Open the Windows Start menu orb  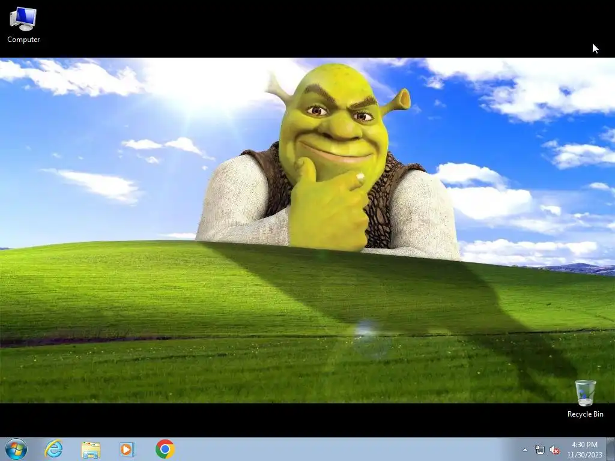tap(16, 449)
